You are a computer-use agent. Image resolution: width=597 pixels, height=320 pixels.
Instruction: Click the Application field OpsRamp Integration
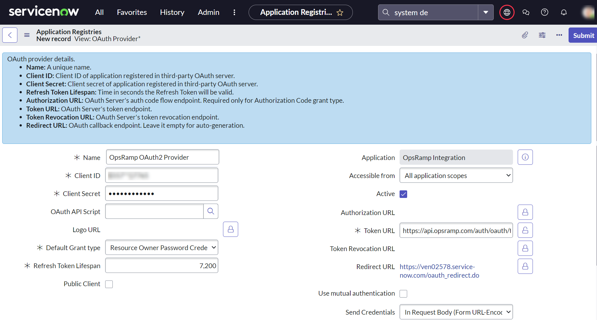pyautogui.click(x=456, y=157)
